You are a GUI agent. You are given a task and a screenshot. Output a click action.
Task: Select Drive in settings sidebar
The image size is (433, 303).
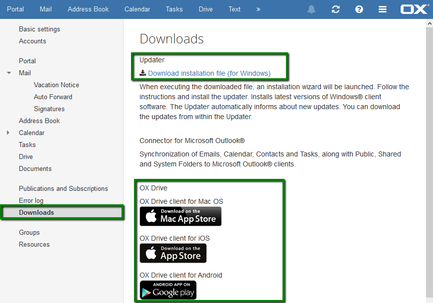tap(26, 156)
